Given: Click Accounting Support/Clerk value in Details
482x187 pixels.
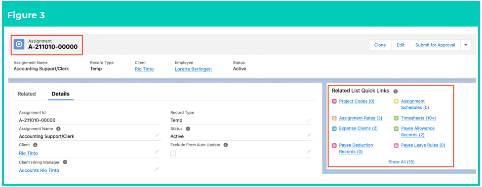Looking at the screenshot, I should click(46, 136).
